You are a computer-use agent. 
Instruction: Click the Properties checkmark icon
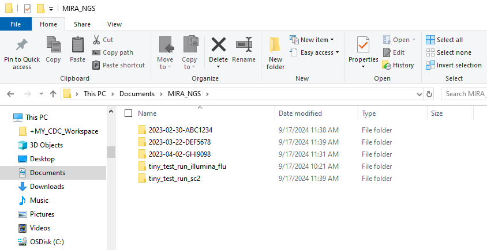(x=363, y=45)
